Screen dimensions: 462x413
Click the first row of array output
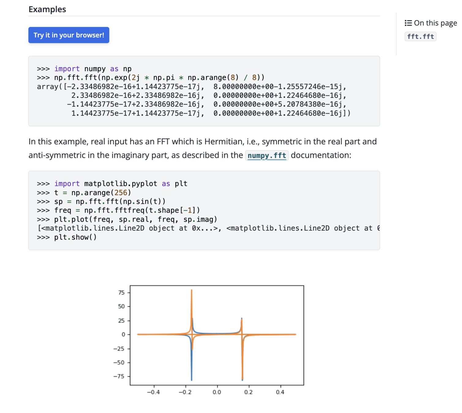pos(191,87)
